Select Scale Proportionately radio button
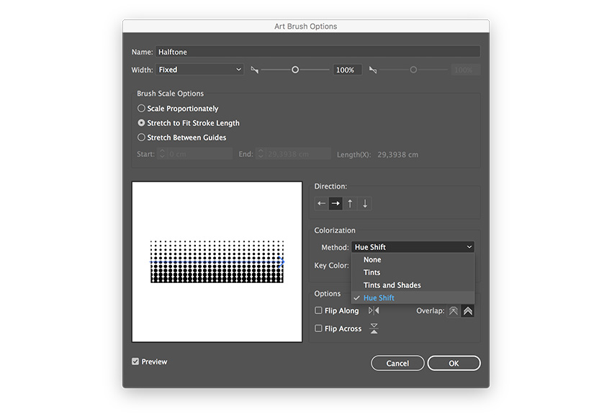The width and height of the screenshot is (612, 417). click(141, 108)
